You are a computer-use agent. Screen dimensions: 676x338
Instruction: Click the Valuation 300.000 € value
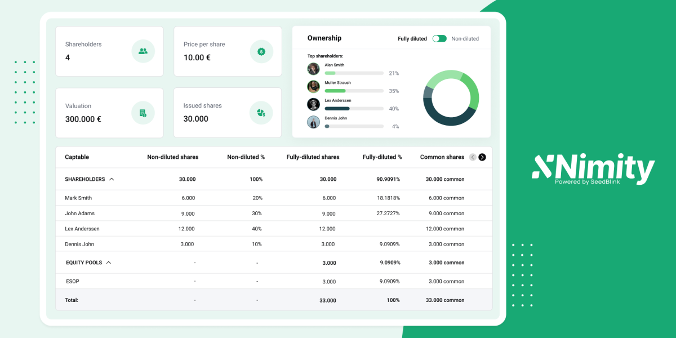point(83,119)
